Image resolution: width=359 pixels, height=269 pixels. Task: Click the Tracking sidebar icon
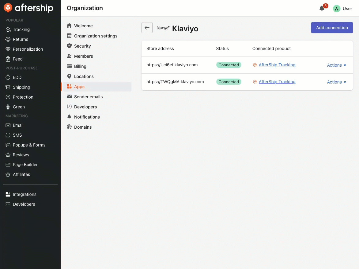point(8,29)
